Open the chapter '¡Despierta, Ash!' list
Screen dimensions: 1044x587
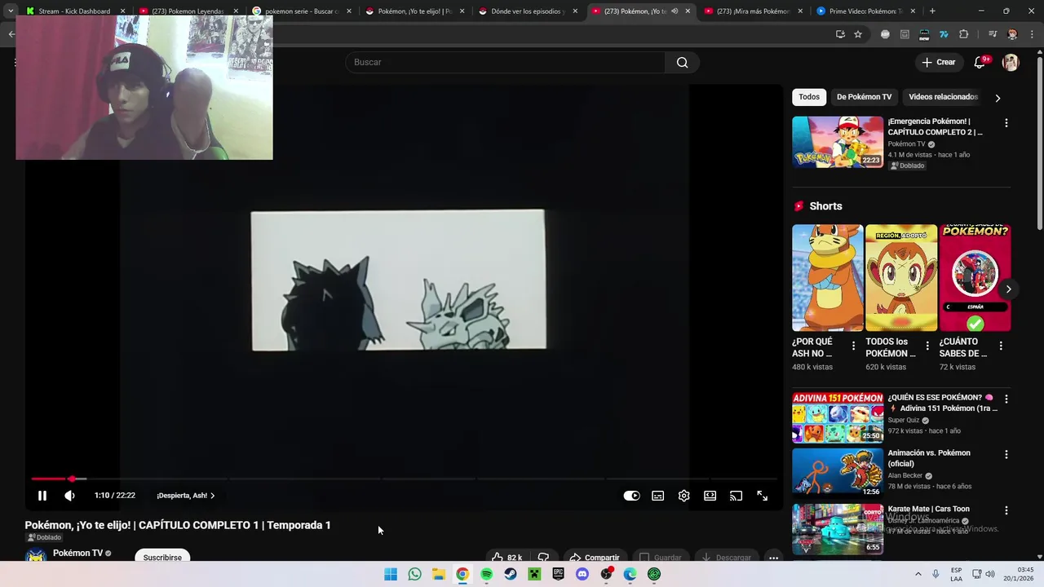tap(186, 496)
